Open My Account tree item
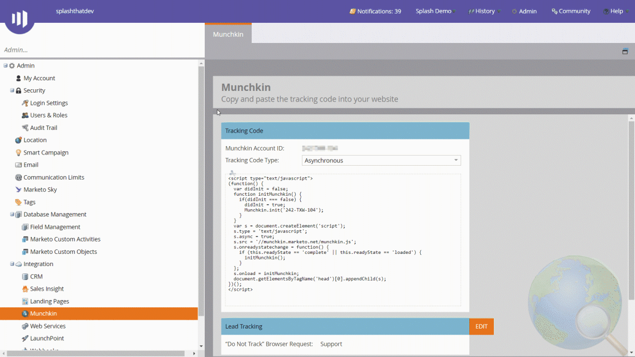 [x=39, y=78]
